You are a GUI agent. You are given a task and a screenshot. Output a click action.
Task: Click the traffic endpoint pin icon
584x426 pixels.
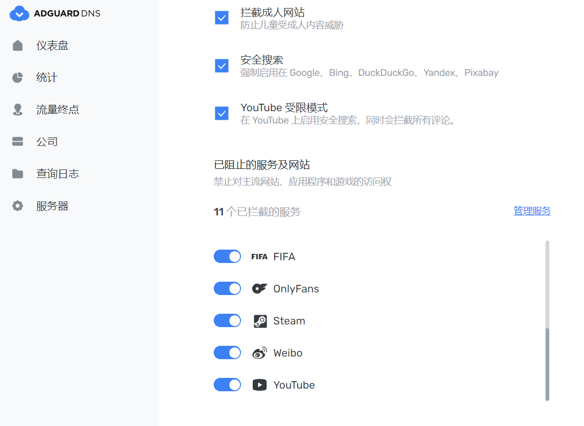click(x=18, y=110)
